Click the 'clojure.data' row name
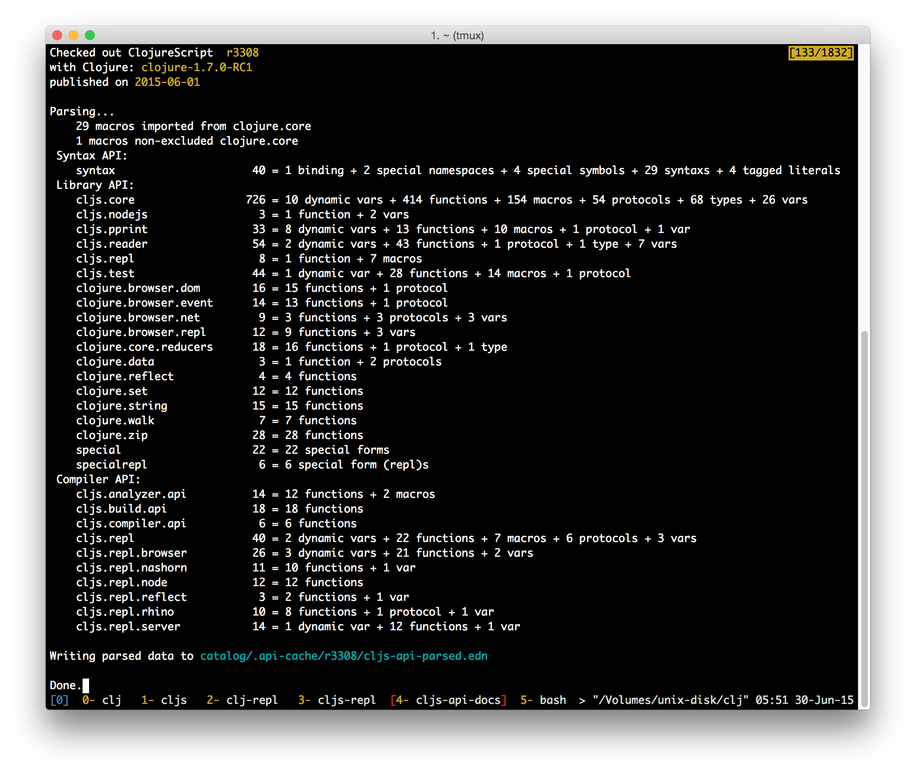Image resolution: width=916 pixels, height=775 pixels. (115, 362)
